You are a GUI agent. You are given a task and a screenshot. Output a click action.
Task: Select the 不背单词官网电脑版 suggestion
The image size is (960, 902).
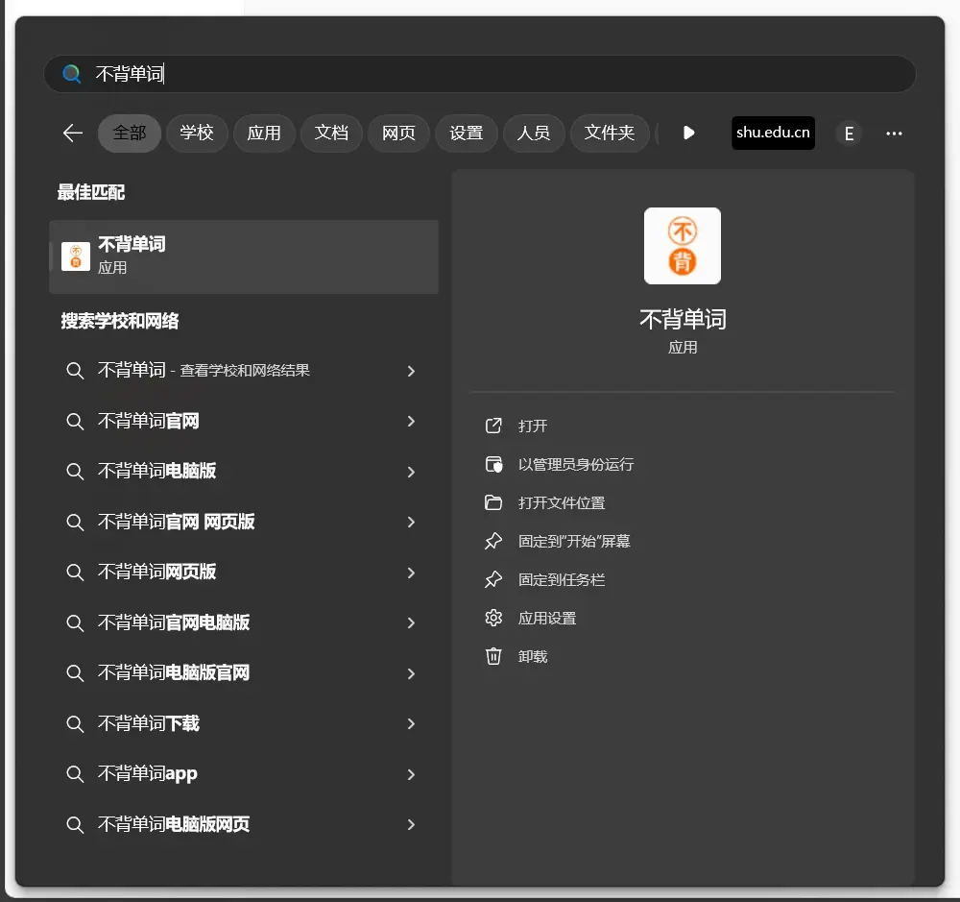coord(243,622)
